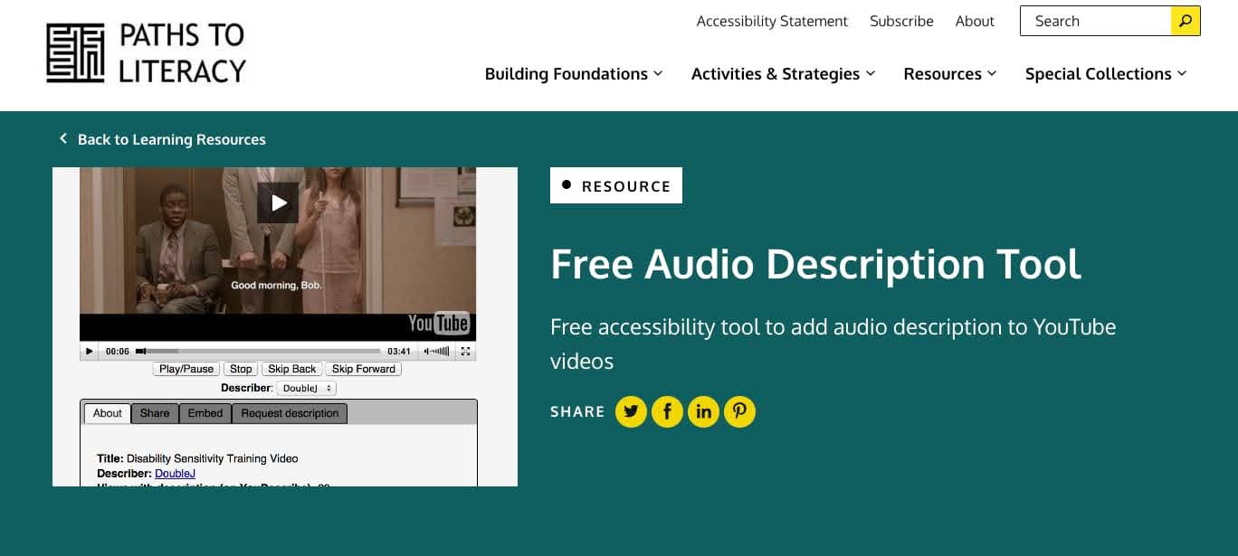Click the Stop button
The height and width of the screenshot is (556, 1238).
tap(241, 369)
